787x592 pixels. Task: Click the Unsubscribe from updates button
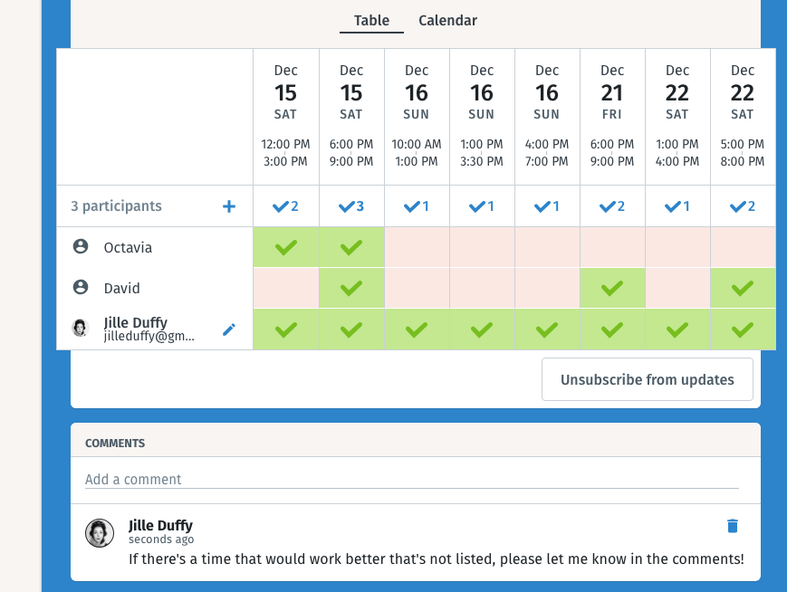pyautogui.click(x=647, y=379)
